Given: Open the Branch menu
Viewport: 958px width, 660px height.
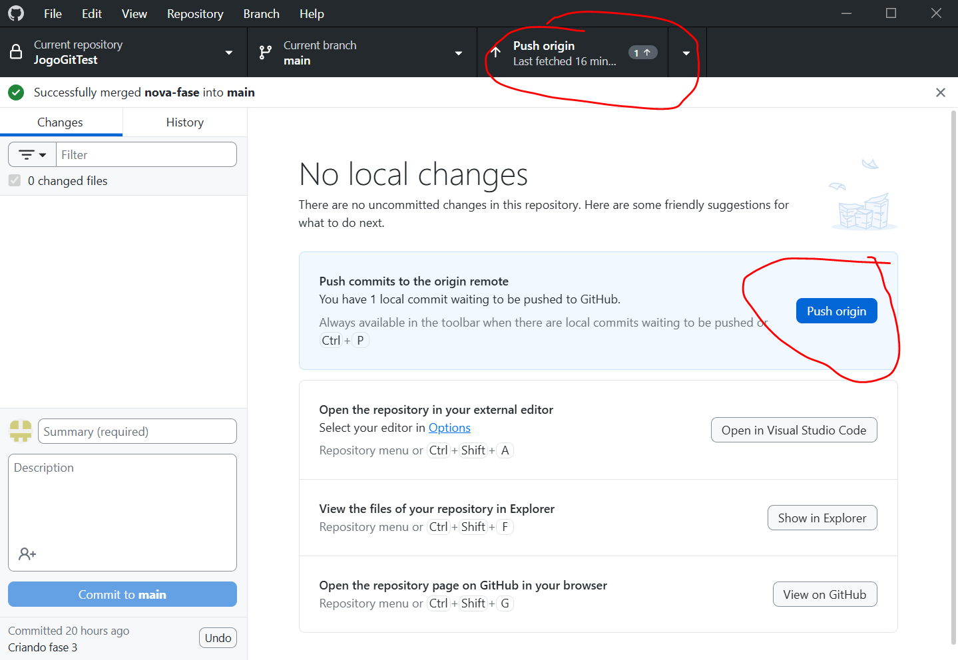Looking at the screenshot, I should pos(261,14).
